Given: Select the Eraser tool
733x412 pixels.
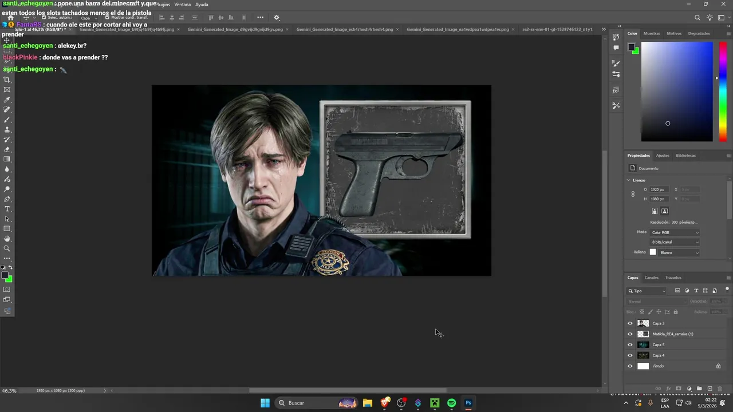Looking at the screenshot, I should [7, 149].
